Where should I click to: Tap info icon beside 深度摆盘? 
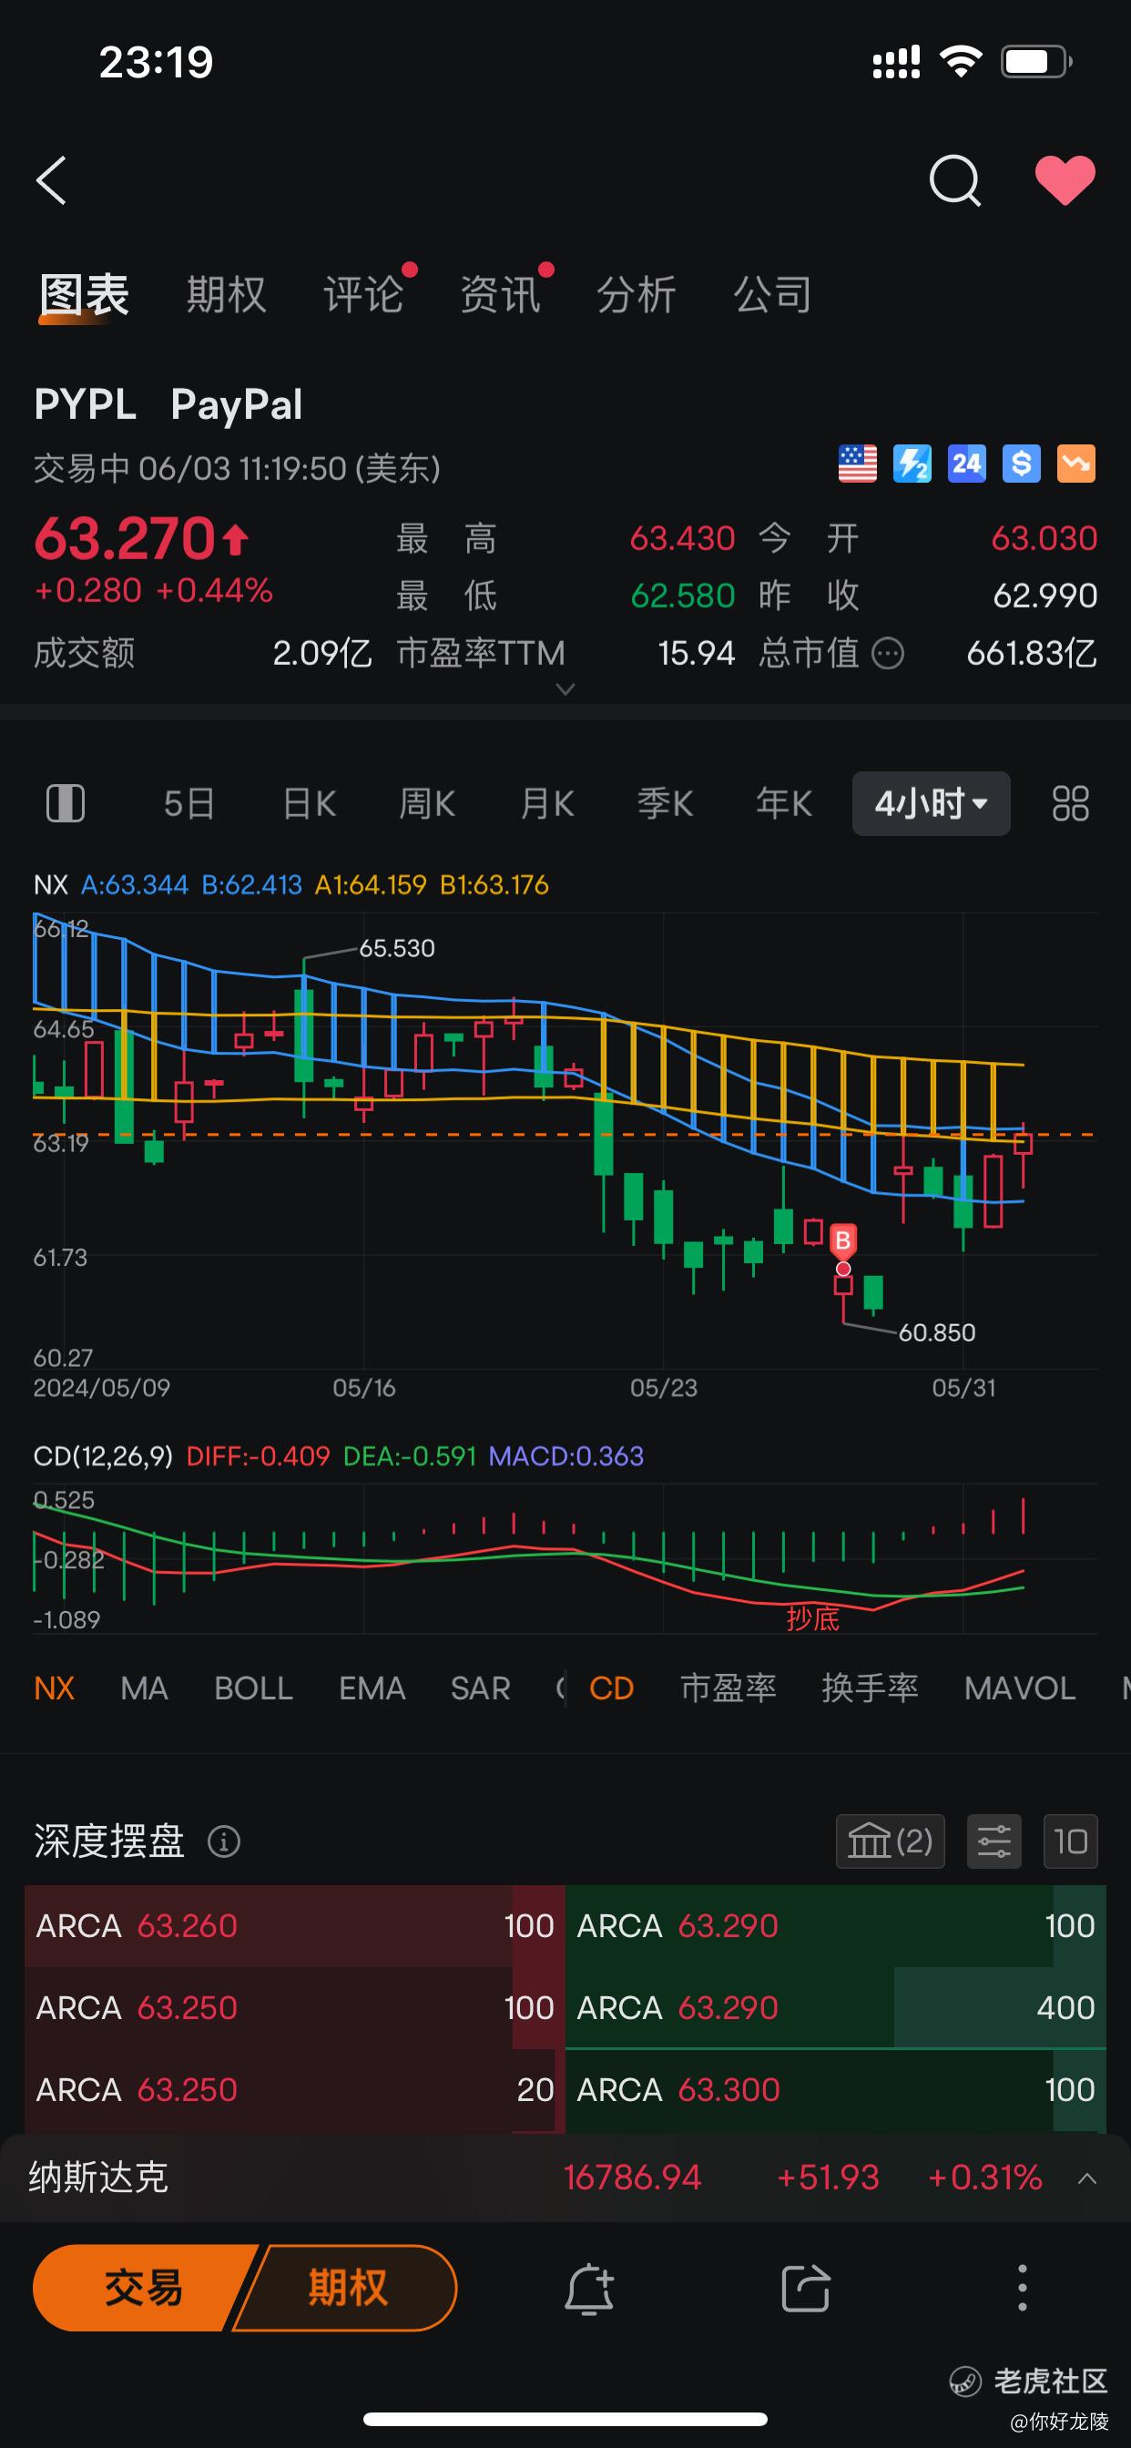click(x=223, y=1841)
